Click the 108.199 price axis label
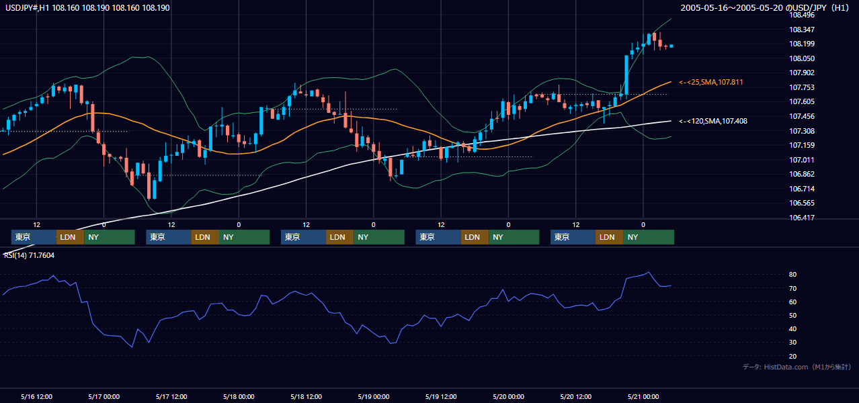 tap(803, 44)
